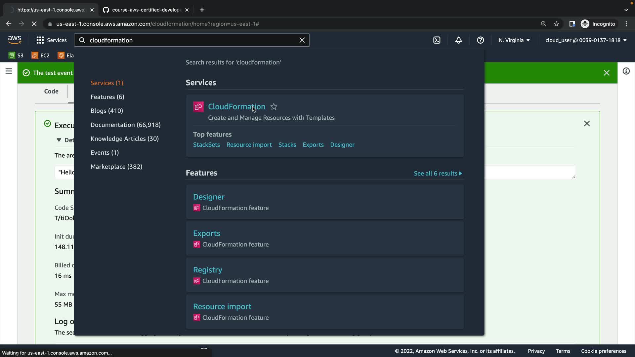The image size is (635, 357).
Task: Open the StackSets top feature
Action: (206, 144)
